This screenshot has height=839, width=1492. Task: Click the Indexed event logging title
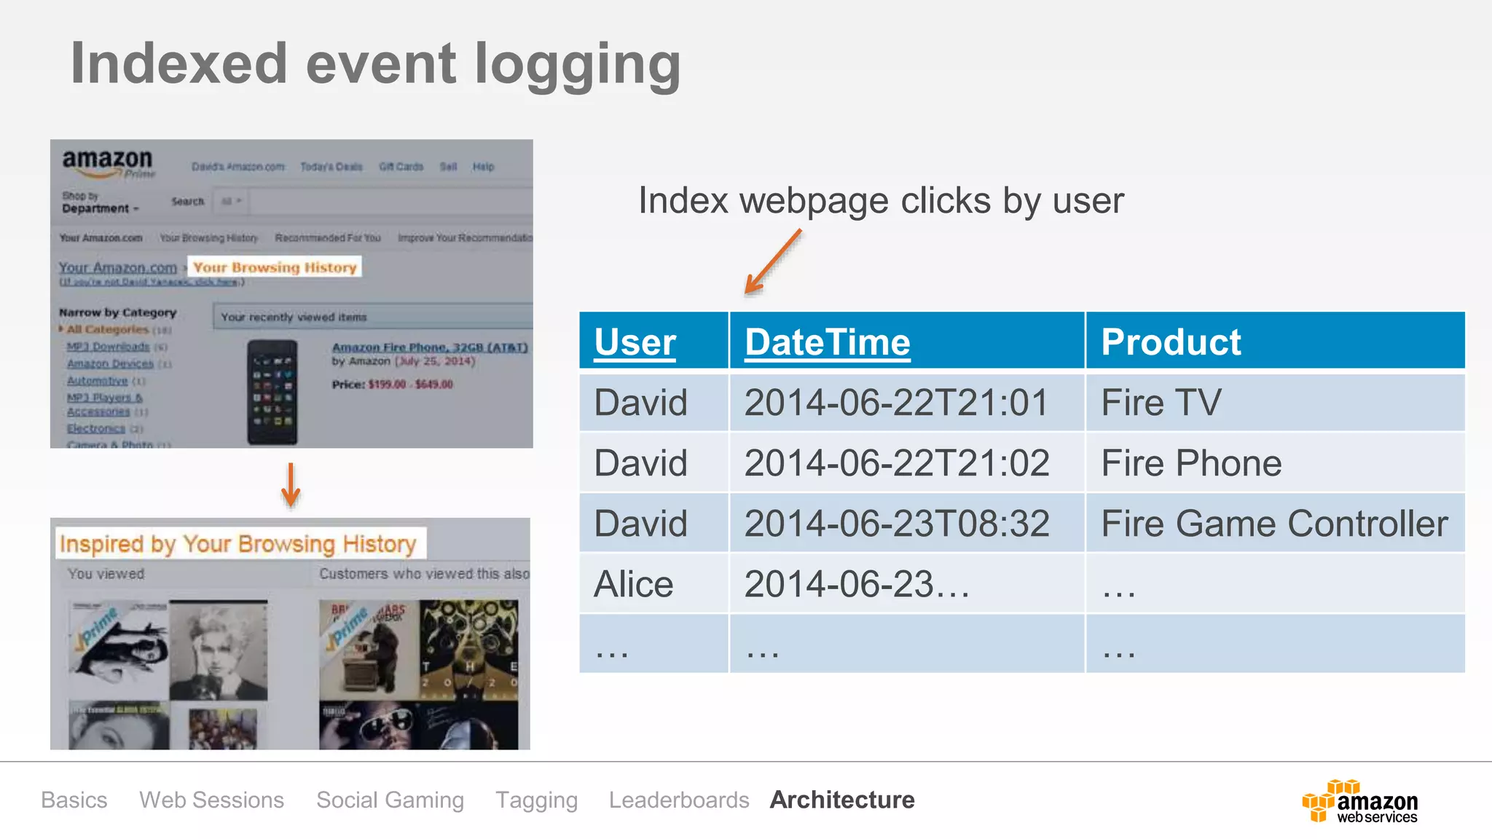[x=376, y=65]
